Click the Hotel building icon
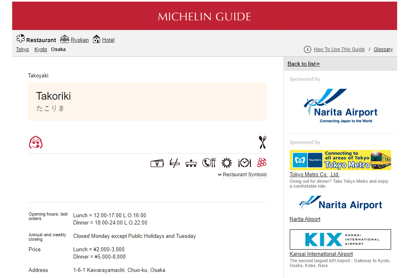This screenshot has width=417, height=278. click(96, 39)
